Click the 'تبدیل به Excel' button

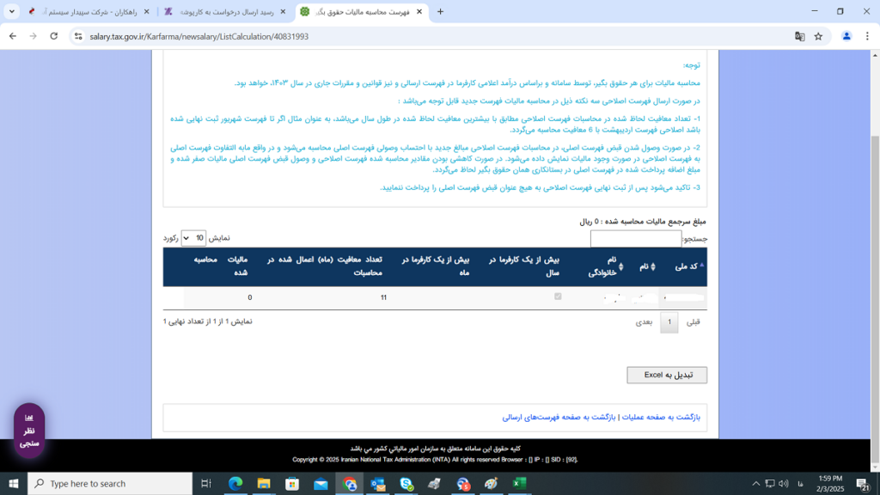pyautogui.click(x=667, y=375)
